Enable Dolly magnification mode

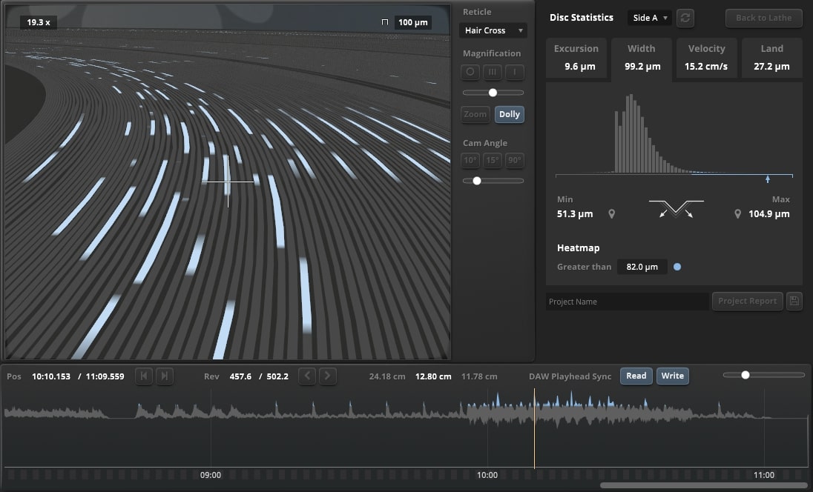click(x=510, y=115)
